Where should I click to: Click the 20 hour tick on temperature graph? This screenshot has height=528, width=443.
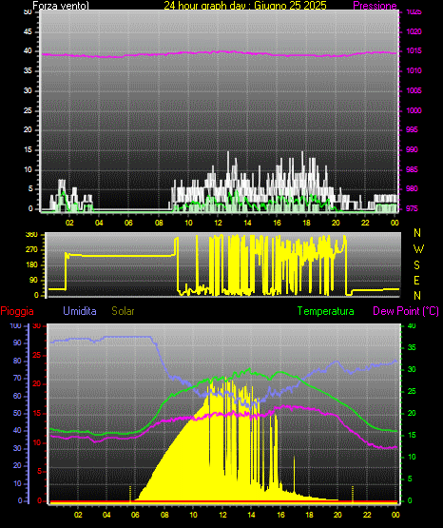(337, 515)
